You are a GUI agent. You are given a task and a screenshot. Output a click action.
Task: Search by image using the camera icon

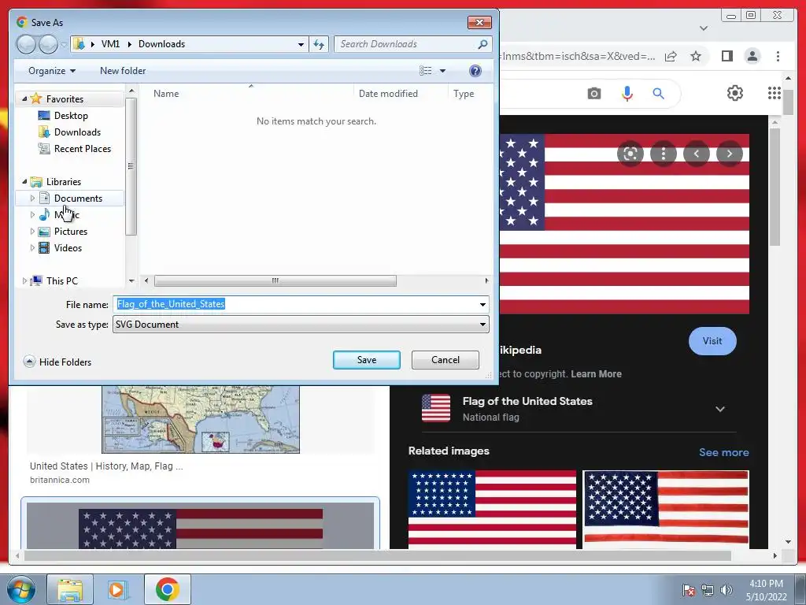pos(594,94)
